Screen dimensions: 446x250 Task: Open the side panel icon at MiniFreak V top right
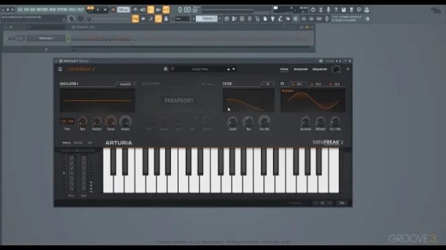pos(347,69)
